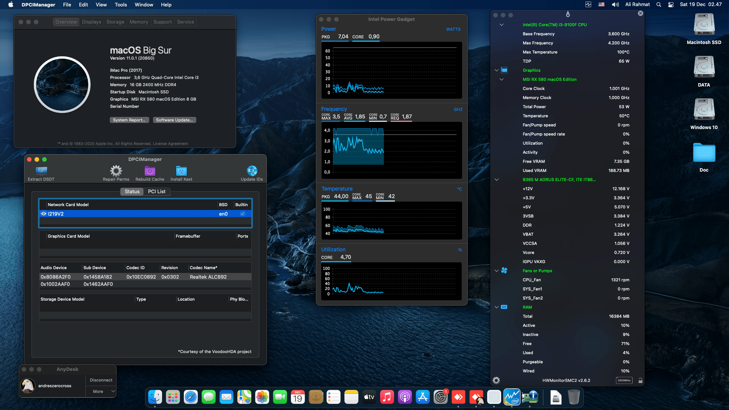
Task: Click the Graphics card icon in HWMonitor
Action: 504,70
